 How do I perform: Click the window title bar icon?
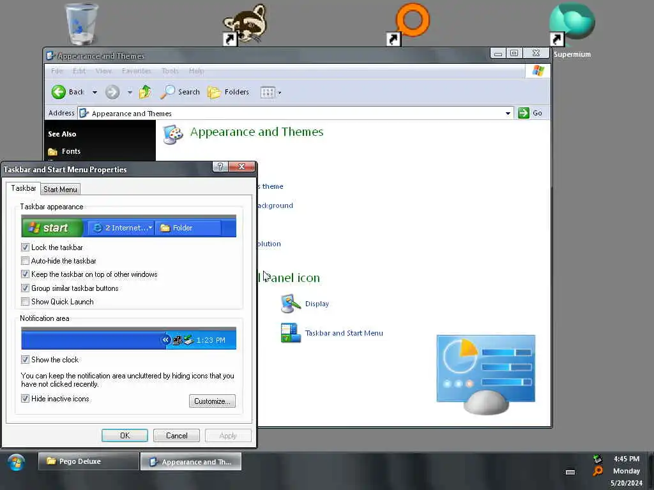pyautogui.click(x=50, y=56)
